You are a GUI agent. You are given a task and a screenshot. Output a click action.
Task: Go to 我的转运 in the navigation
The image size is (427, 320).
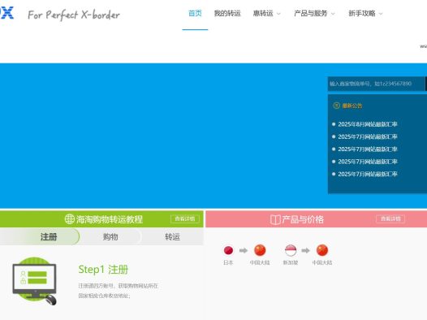(227, 13)
